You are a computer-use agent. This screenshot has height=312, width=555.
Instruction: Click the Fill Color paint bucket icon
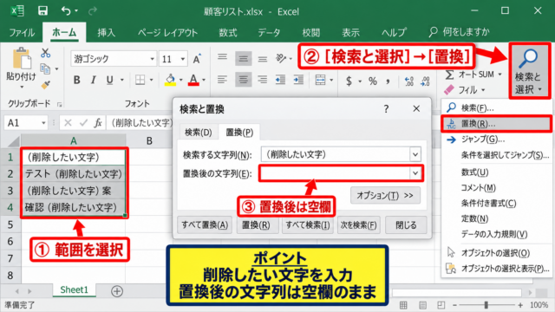pyautogui.click(x=170, y=81)
